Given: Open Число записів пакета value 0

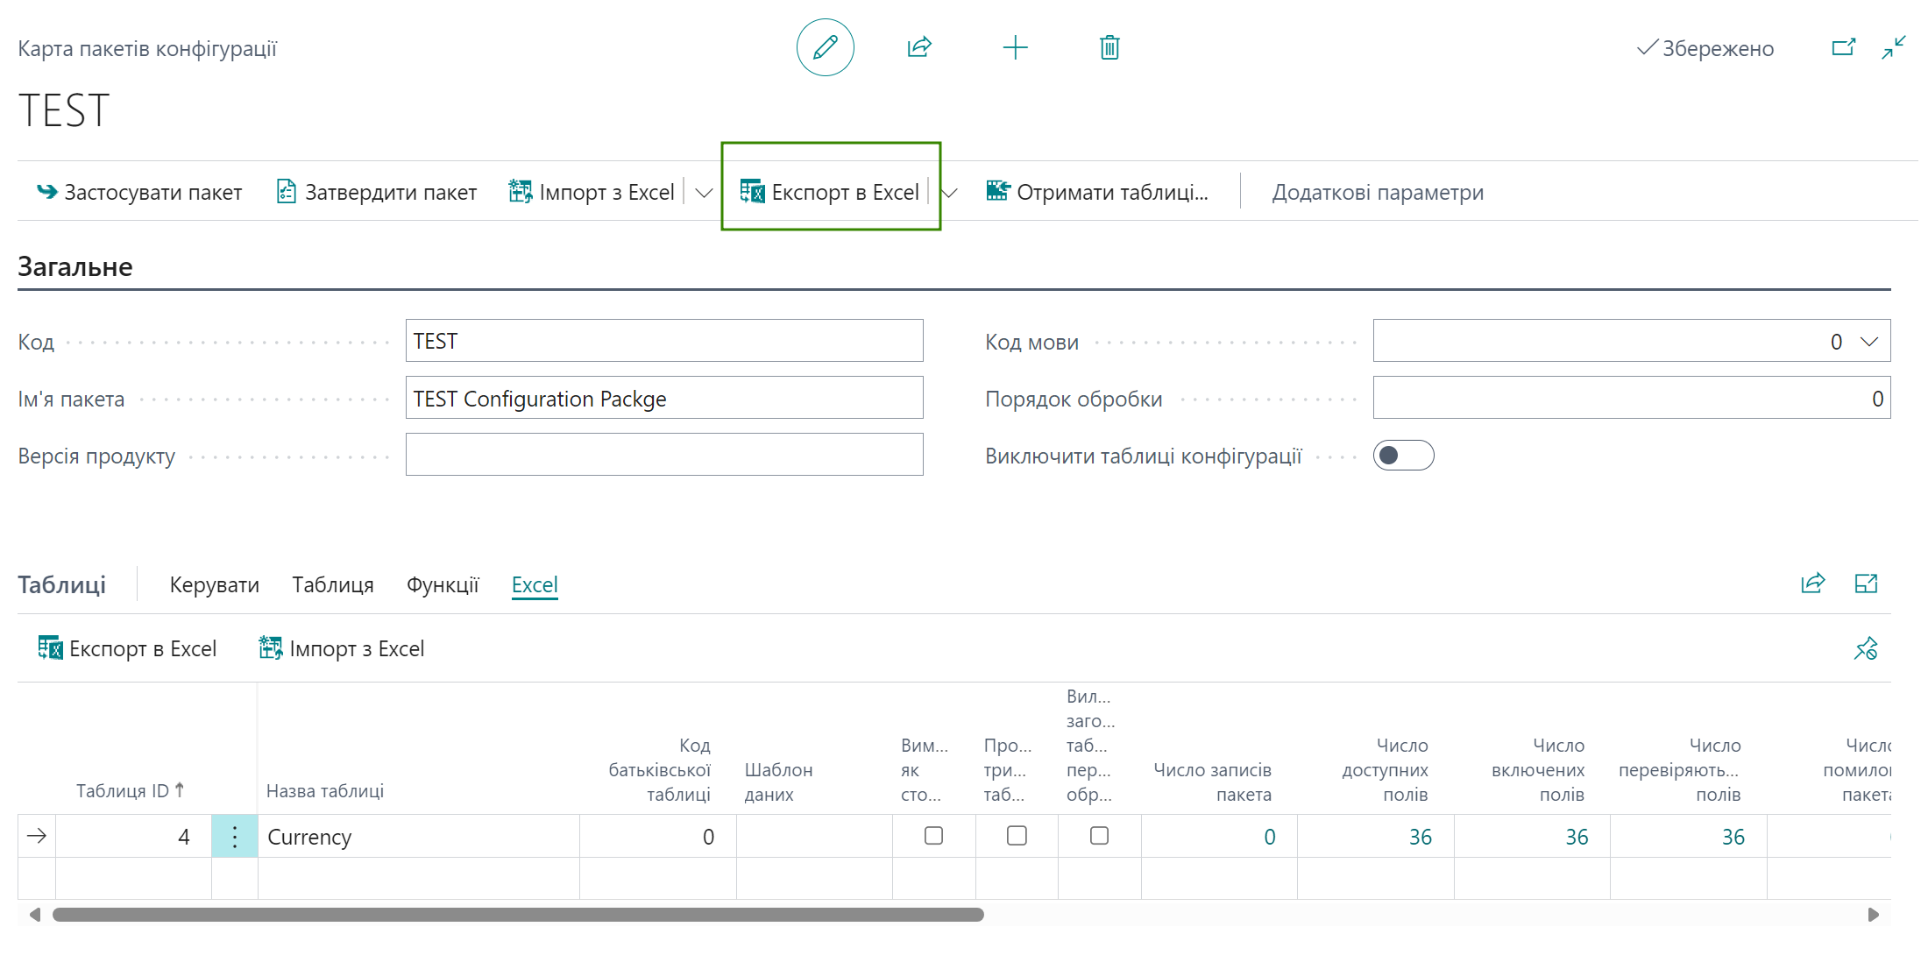Looking at the screenshot, I should click(x=1269, y=837).
